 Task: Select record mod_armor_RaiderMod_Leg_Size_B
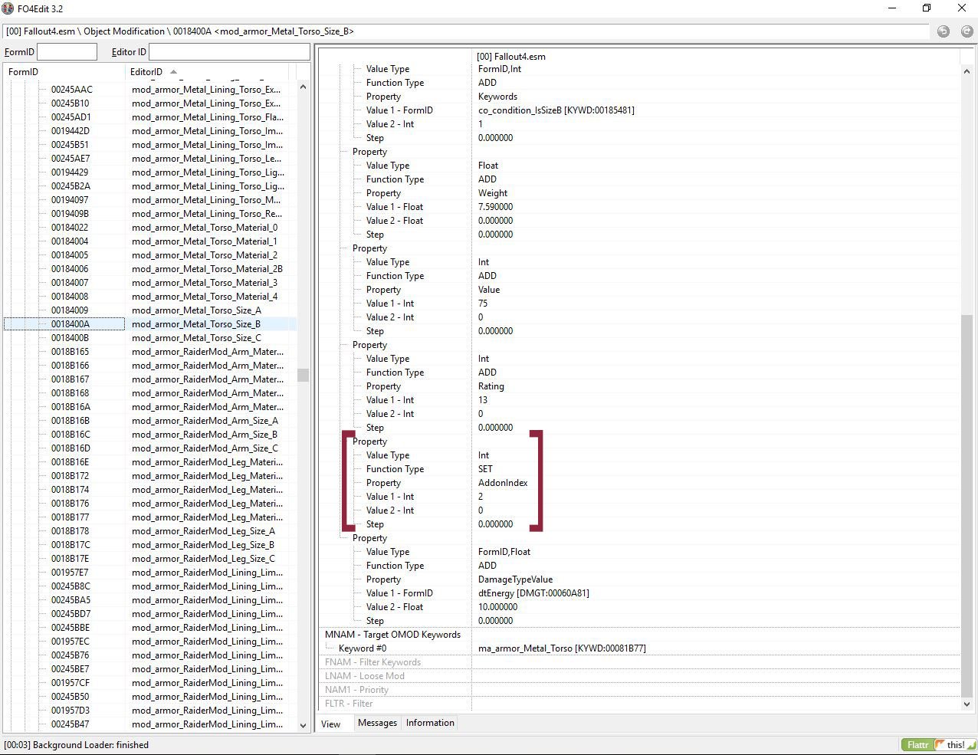(202, 545)
